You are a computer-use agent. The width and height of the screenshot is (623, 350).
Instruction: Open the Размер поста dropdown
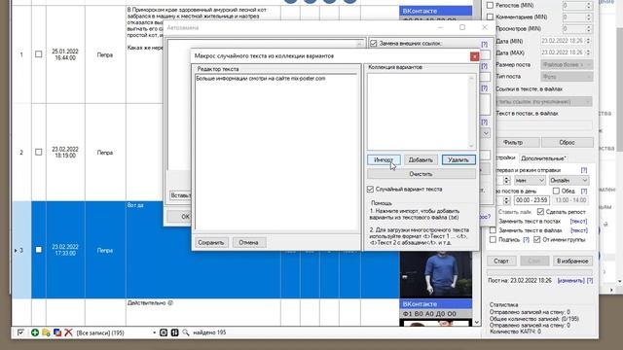[x=567, y=64]
